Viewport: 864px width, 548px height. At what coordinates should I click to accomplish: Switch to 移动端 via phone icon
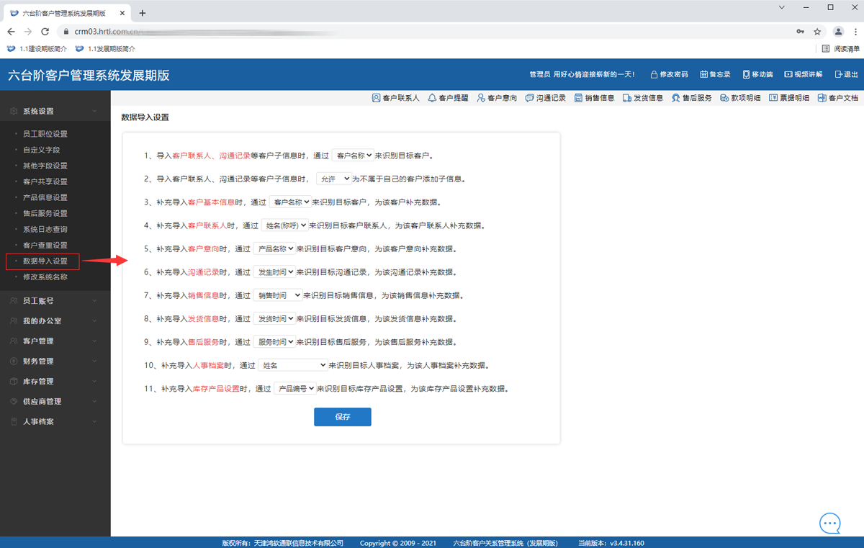click(x=747, y=74)
